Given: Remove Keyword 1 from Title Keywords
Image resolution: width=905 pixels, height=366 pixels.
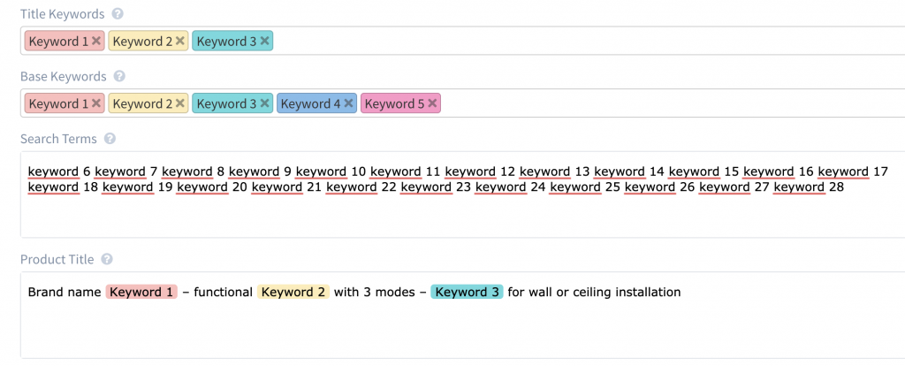Looking at the screenshot, I should coord(95,41).
